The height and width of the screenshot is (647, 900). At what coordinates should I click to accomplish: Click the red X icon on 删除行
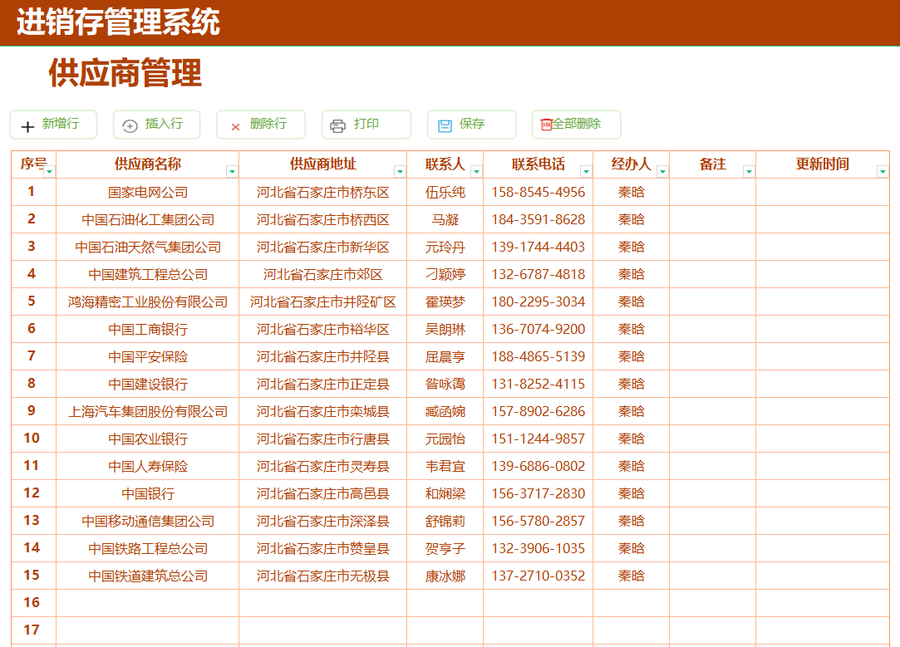click(x=235, y=125)
